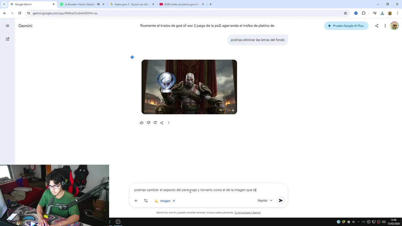Open Chrome profile avatar in toolbar
The width and height of the screenshot is (402, 226).
pyautogui.click(x=390, y=13)
